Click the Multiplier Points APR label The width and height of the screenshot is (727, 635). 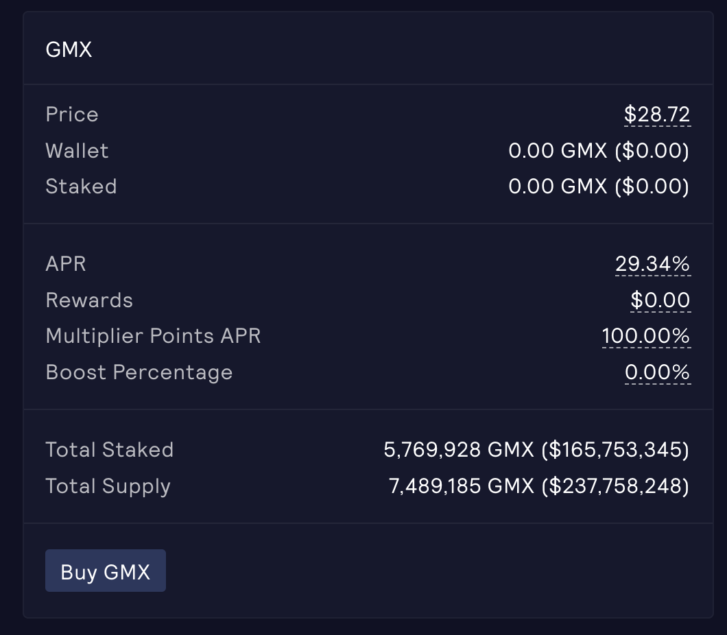point(153,336)
